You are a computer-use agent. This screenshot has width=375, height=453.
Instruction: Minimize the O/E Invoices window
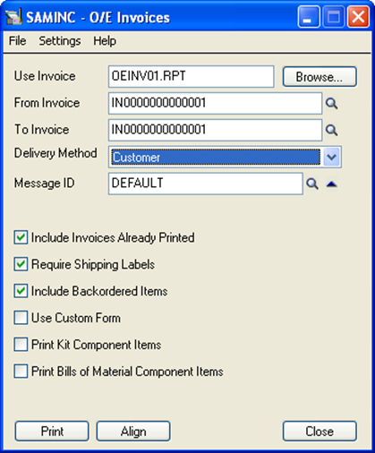tap(309, 17)
